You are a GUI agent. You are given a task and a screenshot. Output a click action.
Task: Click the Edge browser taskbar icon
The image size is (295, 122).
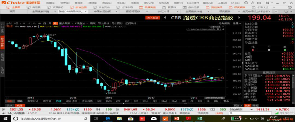pyautogui.click(x=108, y=119)
